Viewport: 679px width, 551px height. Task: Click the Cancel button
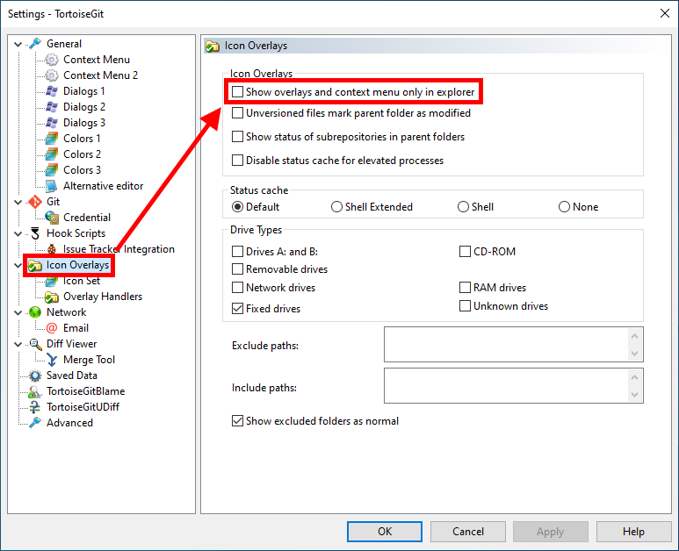point(467,532)
